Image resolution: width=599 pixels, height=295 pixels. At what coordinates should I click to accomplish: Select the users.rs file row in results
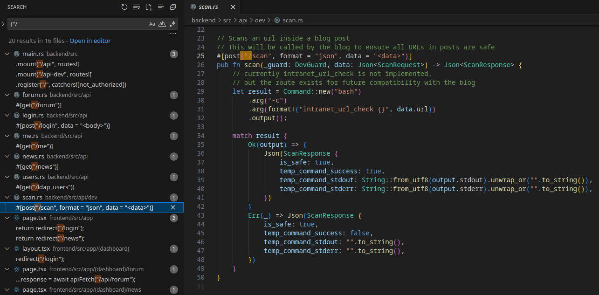92,177
